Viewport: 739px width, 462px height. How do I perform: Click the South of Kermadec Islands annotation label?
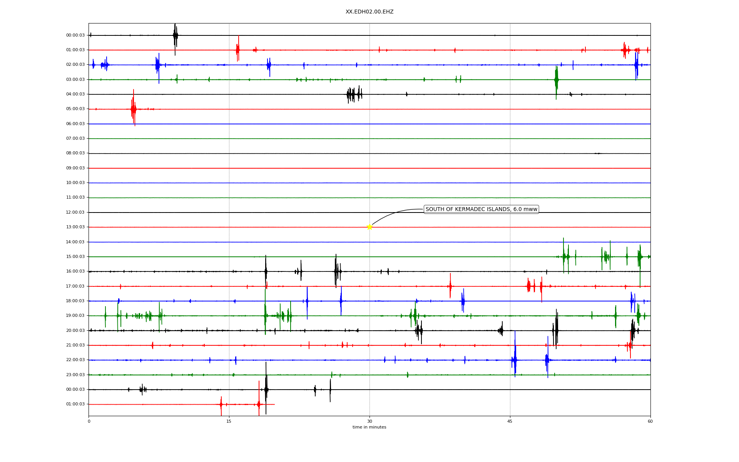481,209
